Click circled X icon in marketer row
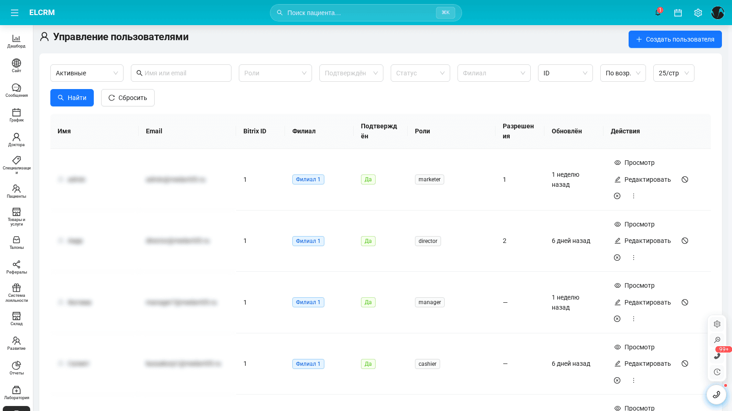The width and height of the screenshot is (732, 411). pyautogui.click(x=617, y=196)
